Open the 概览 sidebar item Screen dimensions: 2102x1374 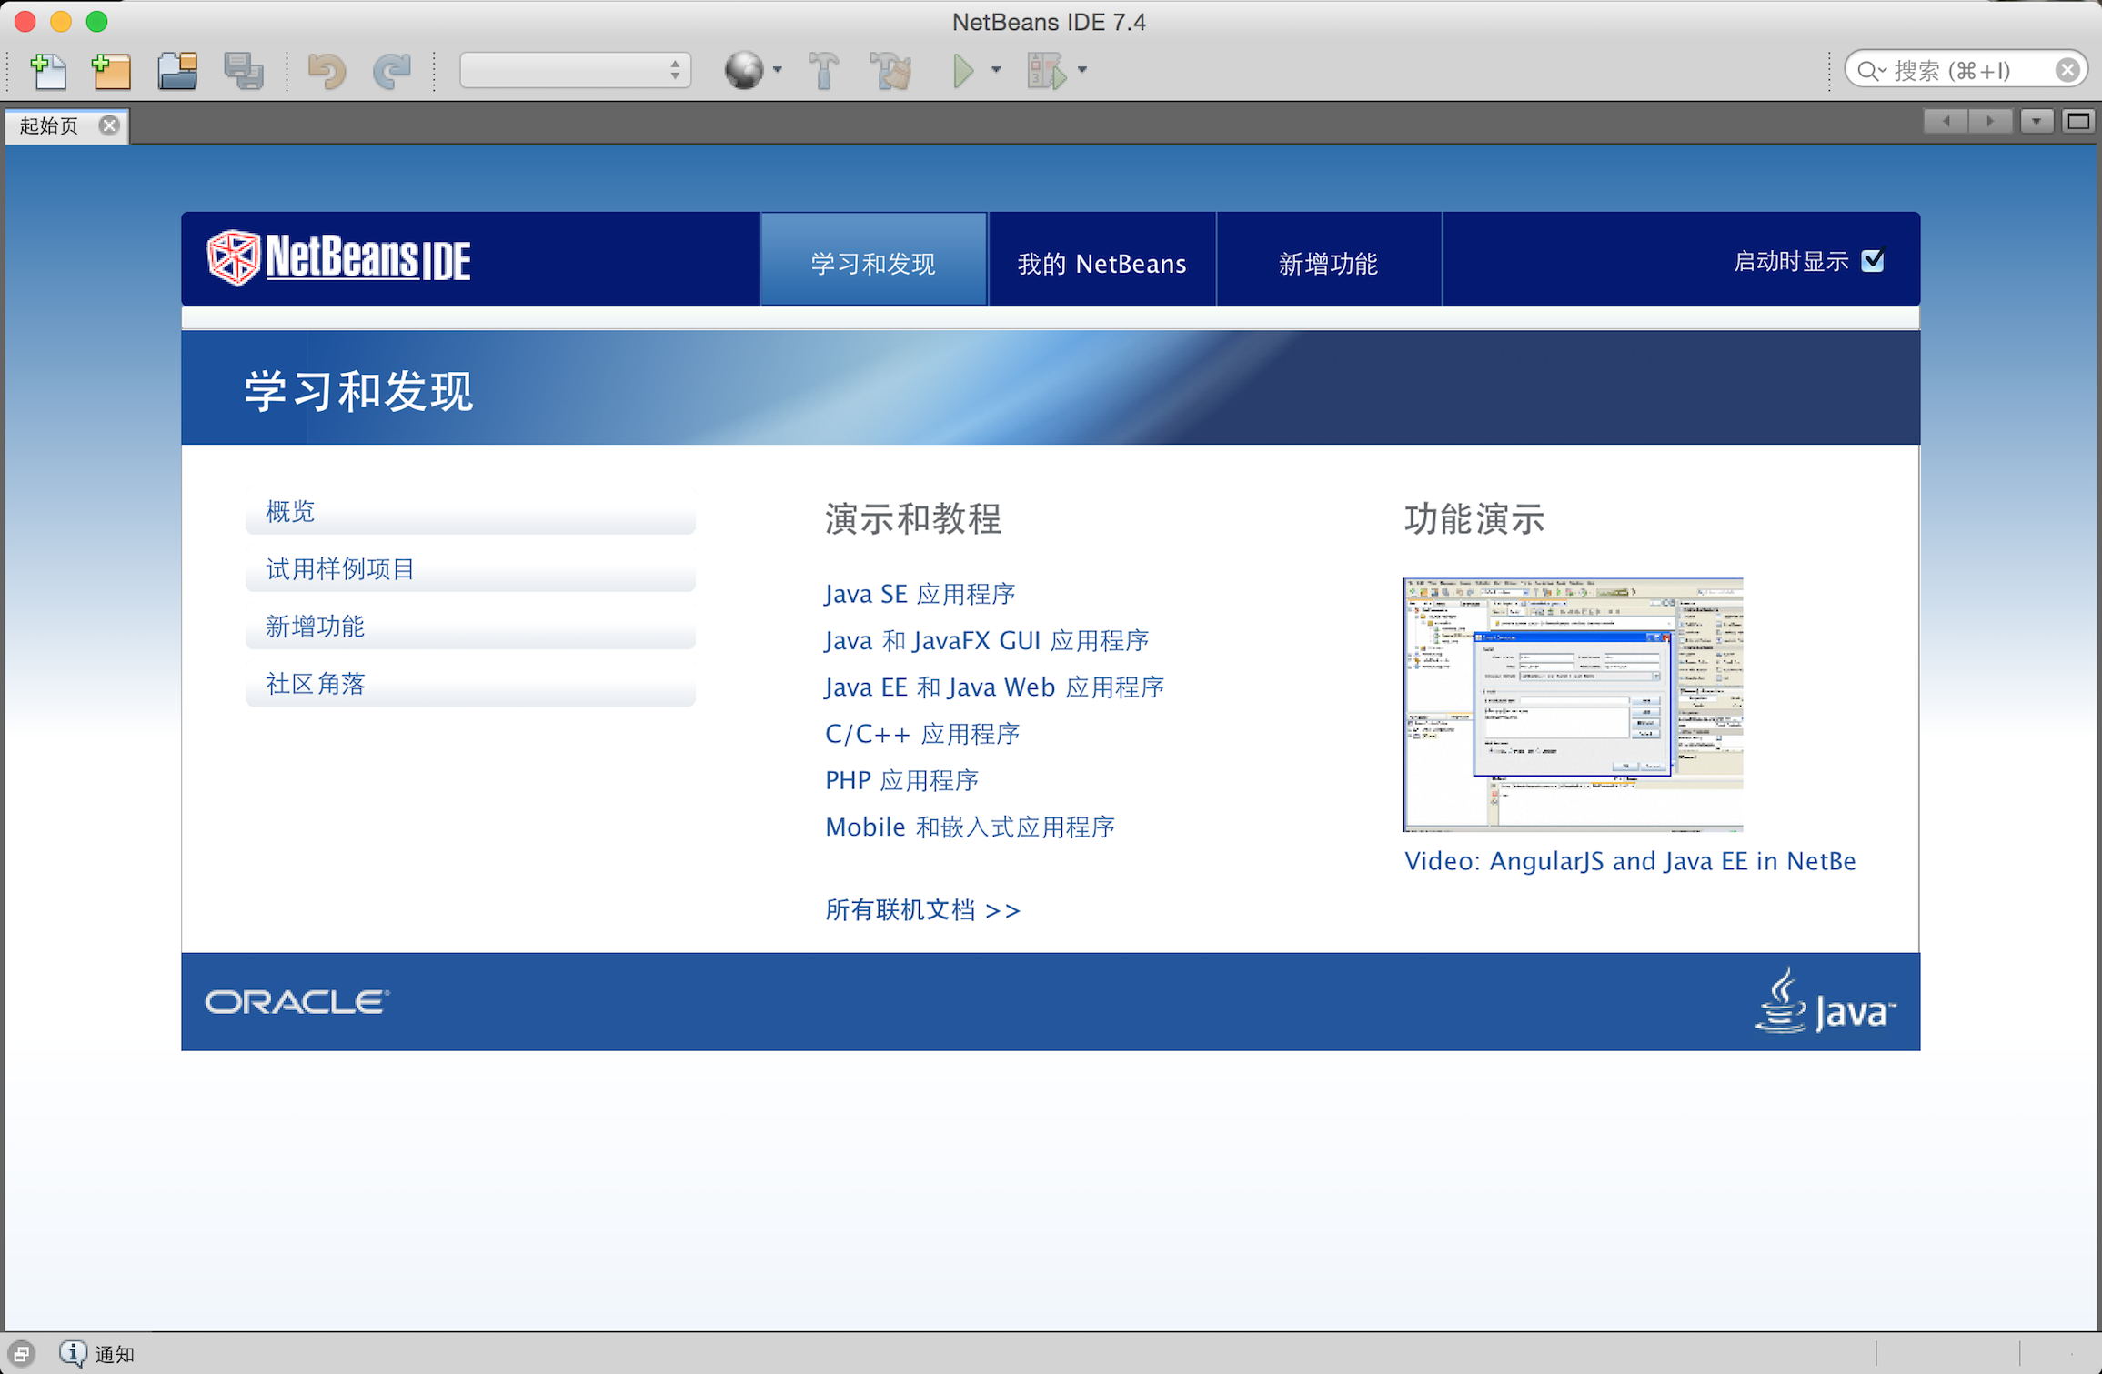pos(470,511)
